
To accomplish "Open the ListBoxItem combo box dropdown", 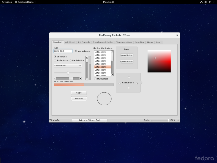I will (x=68, y=66).
